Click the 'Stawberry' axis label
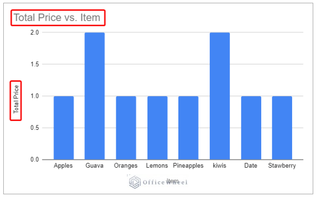316x198 pixels. [x=282, y=166]
